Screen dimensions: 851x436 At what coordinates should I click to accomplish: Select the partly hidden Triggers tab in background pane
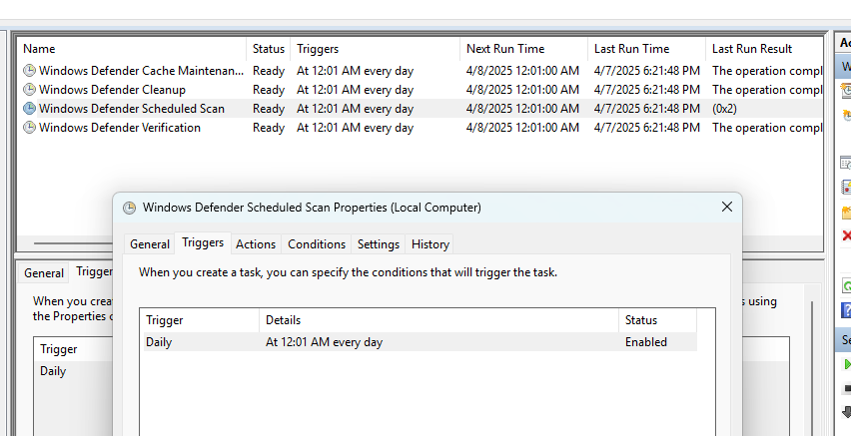pyautogui.click(x=92, y=271)
